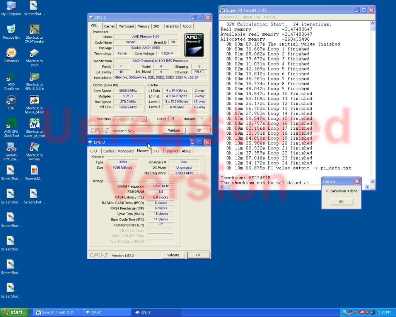This screenshot has width=396, height=317.
Task: Click DRAM Frequency value 720.0 MHz
Action: (x=160, y=186)
